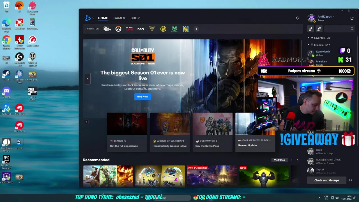Image resolution: width=359 pixels, height=202 pixels.
Task: Open World of Warcraft Housing Early Access card
Action: [170, 132]
